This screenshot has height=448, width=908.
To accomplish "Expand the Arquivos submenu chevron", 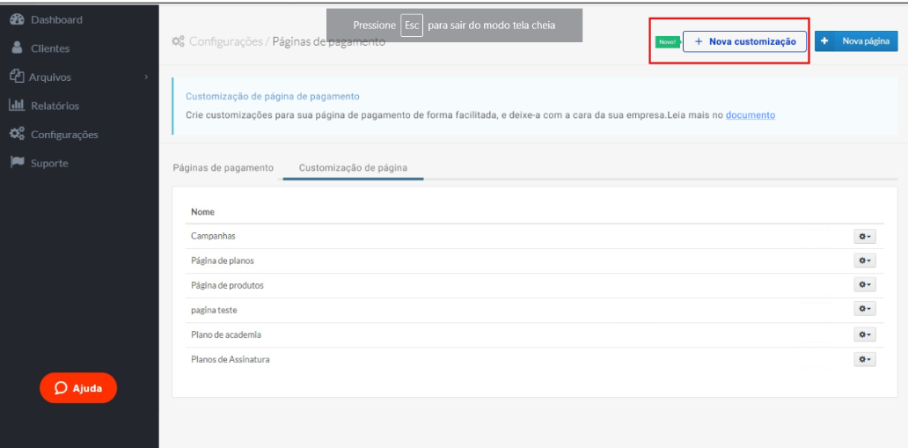I will tap(146, 77).
